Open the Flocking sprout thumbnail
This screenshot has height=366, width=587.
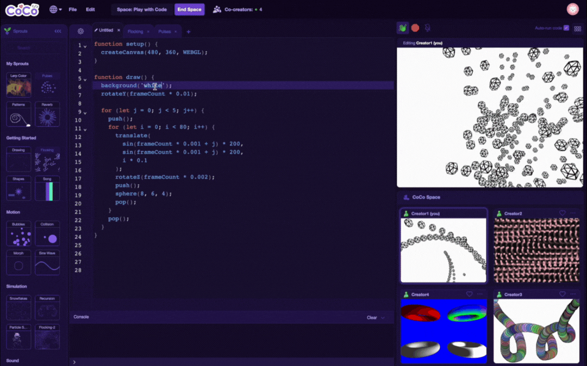(47, 159)
